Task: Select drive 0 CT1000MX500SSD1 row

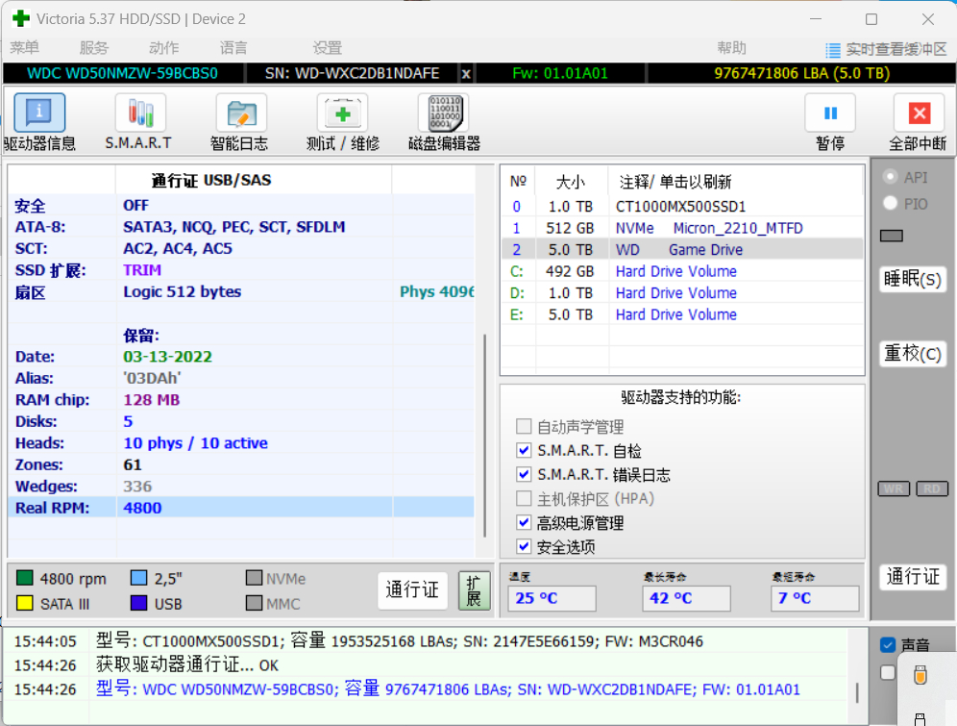Action: pyautogui.click(x=682, y=207)
